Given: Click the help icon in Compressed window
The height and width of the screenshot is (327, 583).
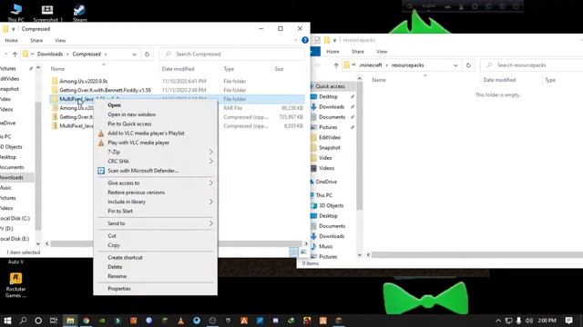Looking at the screenshot, I should (305, 40).
